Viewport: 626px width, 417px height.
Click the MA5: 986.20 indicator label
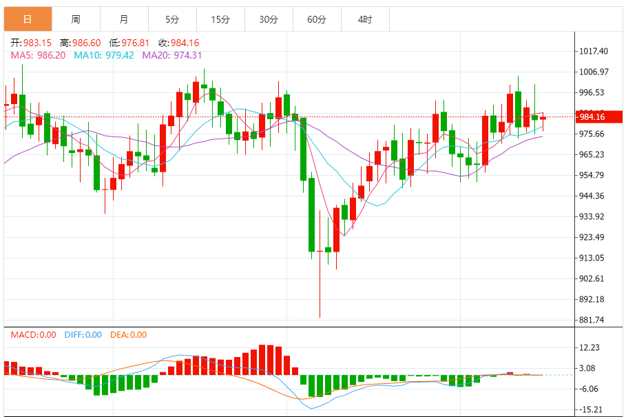click(38, 56)
